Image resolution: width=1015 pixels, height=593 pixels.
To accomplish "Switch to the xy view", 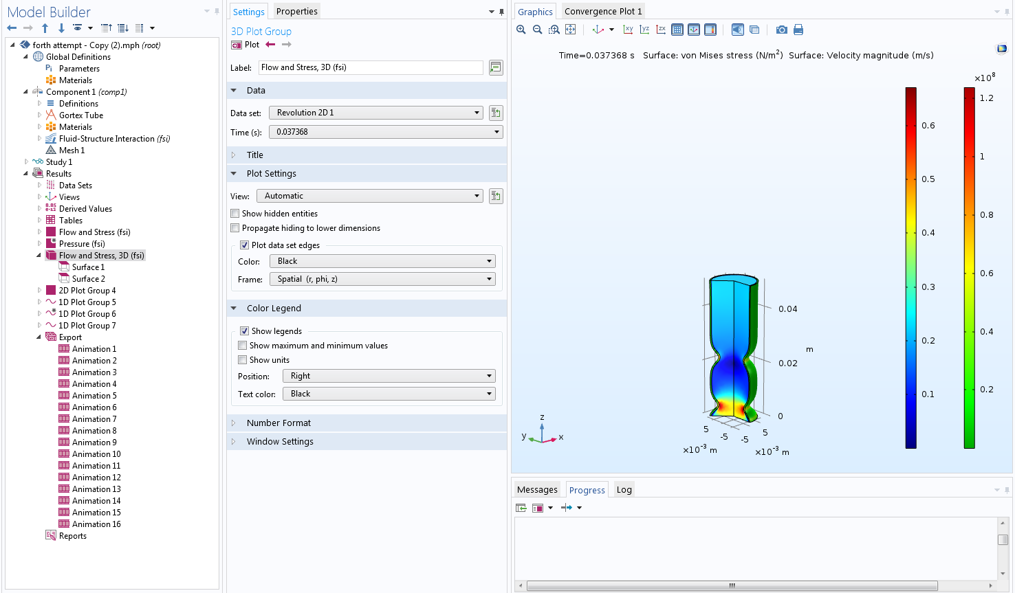I will pos(628,30).
